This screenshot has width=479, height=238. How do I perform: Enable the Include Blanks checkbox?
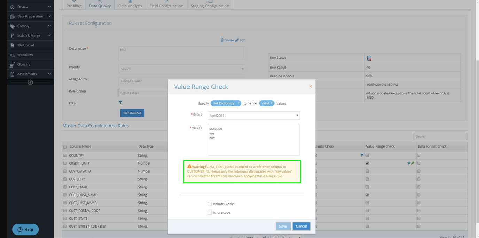[x=210, y=204]
